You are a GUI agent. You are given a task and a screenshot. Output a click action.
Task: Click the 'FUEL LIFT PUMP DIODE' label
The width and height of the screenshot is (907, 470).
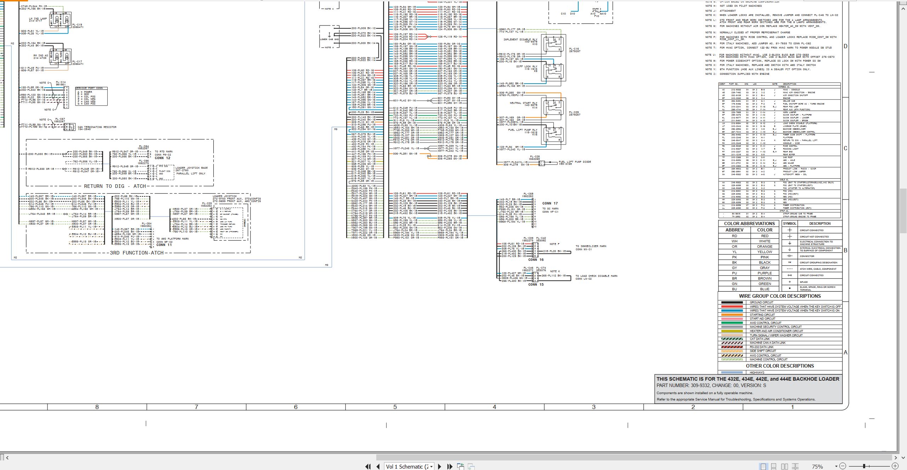pos(575,162)
